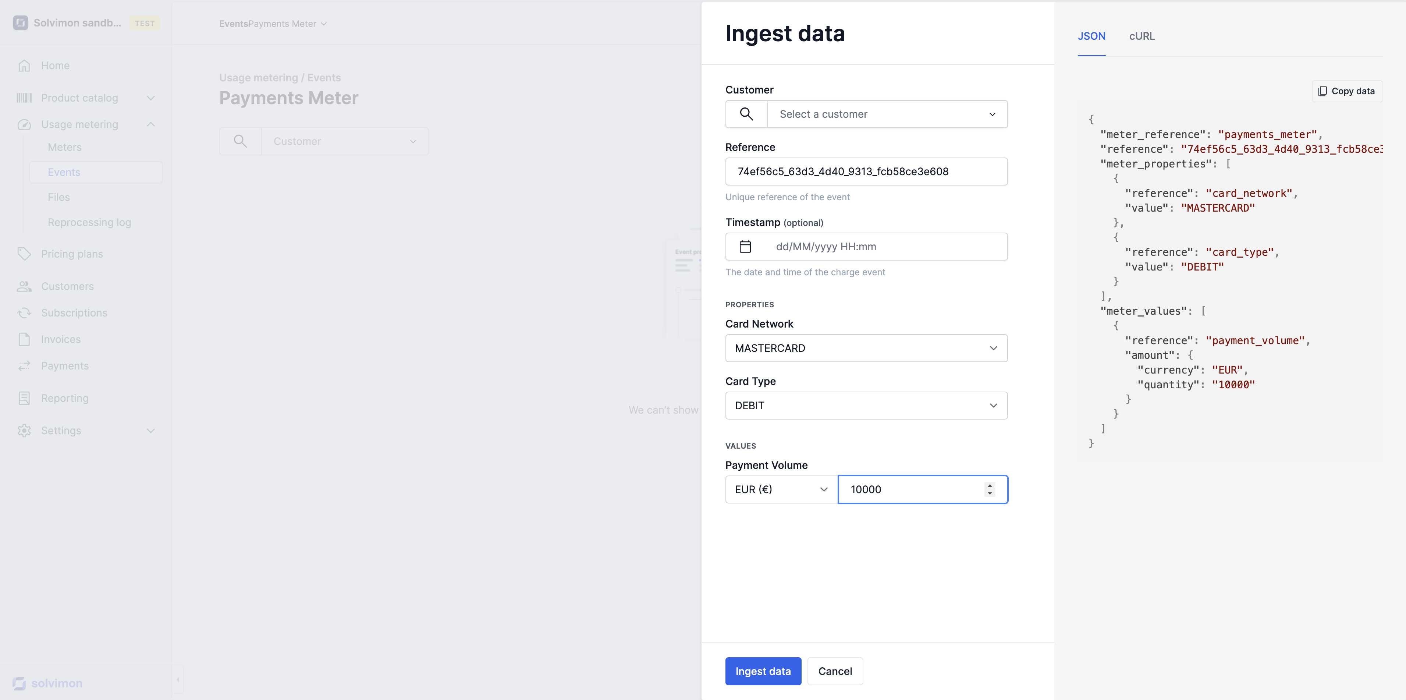The width and height of the screenshot is (1406, 700).
Task: Open the Card Network dropdown
Action: (866, 349)
